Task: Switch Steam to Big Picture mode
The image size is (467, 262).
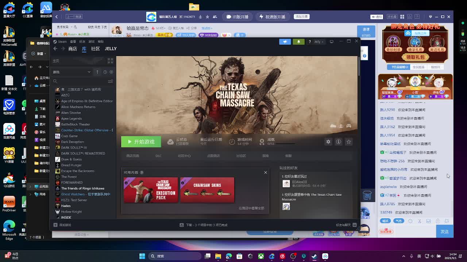Action: pos(331,41)
